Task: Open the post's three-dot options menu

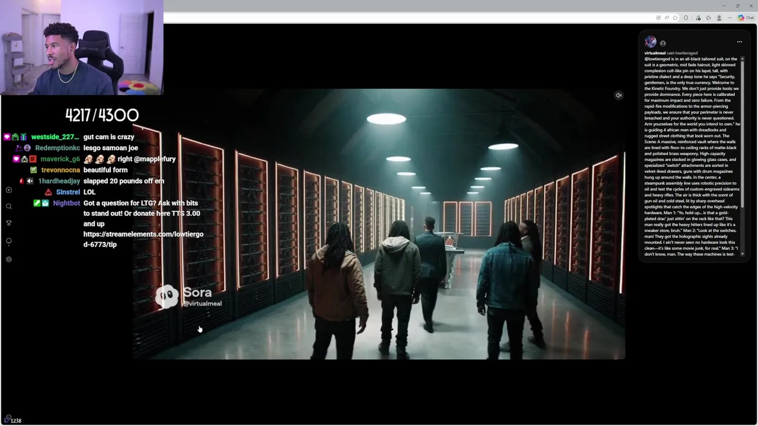Action: point(739,42)
